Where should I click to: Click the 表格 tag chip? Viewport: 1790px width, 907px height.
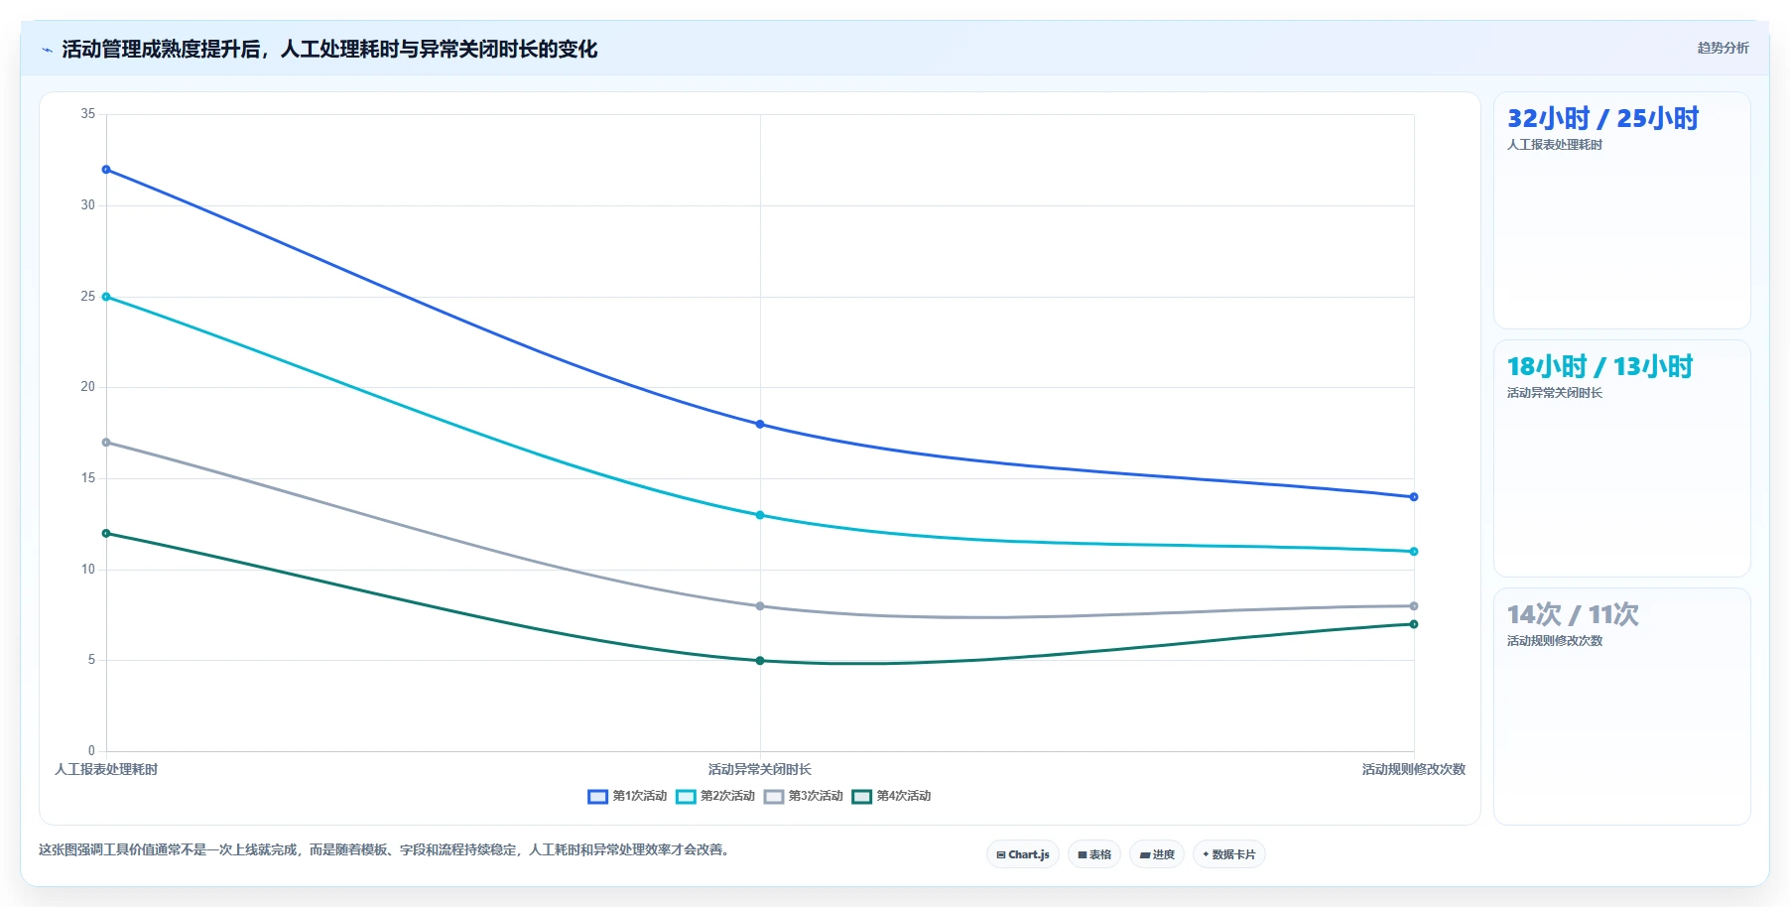click(1094, 854)
